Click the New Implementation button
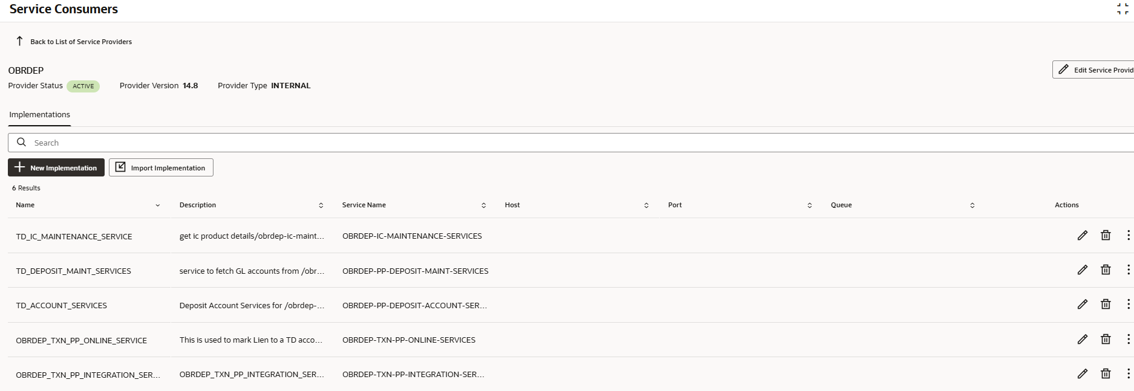 [56, 167]
